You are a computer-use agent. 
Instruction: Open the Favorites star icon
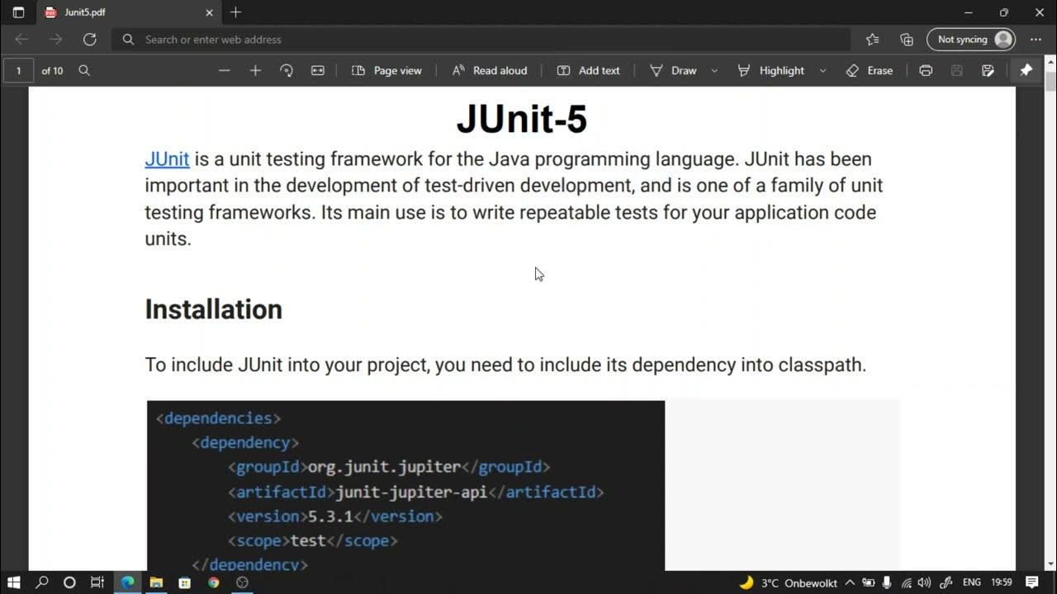click(x=873, y=39)
